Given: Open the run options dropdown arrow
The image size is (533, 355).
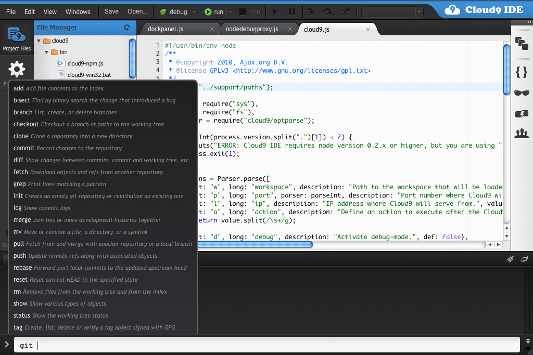Looking at the screenshot, I should point(230,11).
